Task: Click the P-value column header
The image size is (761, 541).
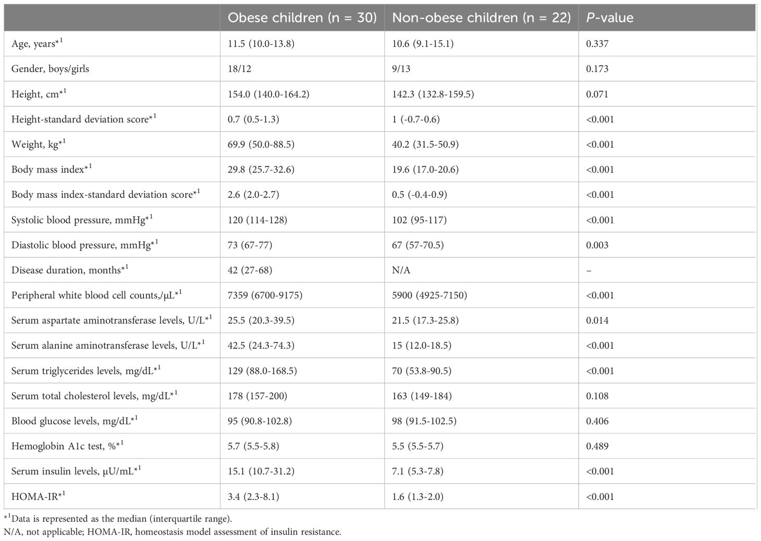Action: click(609, 18)
